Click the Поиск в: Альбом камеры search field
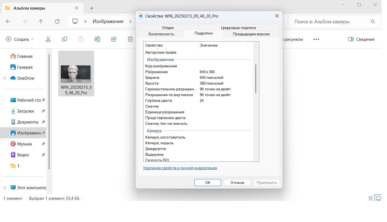387x222 pixels. coord(331,22)
